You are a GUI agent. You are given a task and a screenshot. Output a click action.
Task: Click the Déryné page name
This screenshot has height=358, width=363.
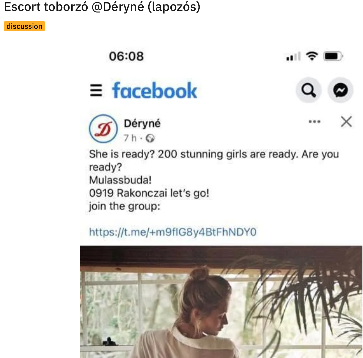[x=142, y=124]
